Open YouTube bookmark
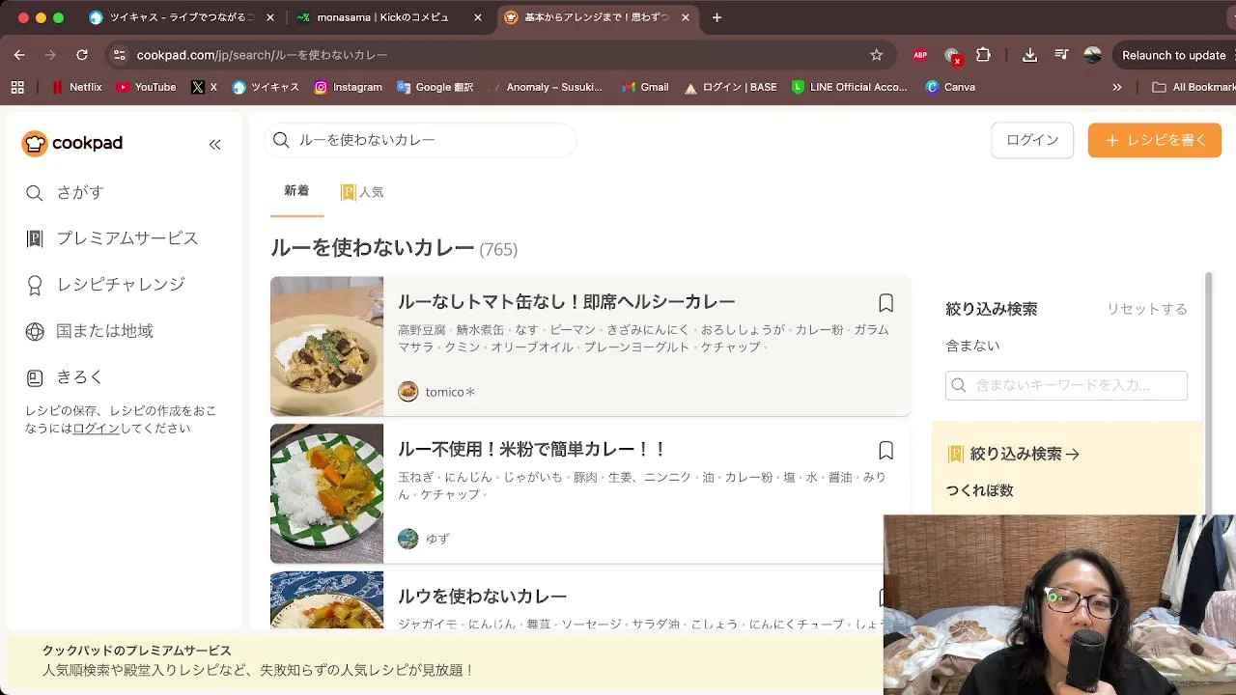 coord(146,87)
